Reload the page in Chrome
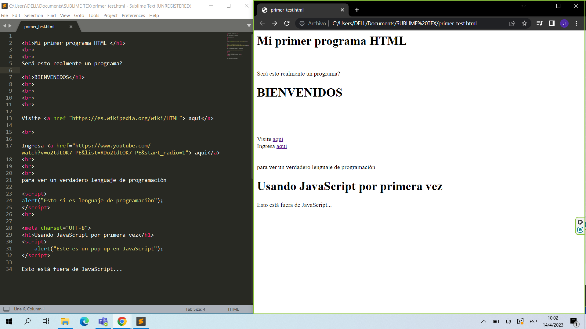Image resolution: width=586 pixels, height=329 pixels. (287, 23)
